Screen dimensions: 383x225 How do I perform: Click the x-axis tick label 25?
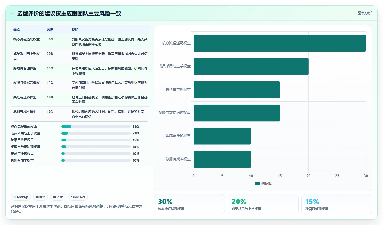pos(337,176)
